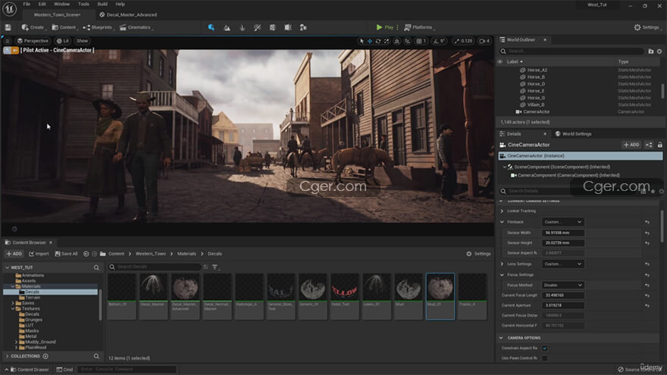Activate the rotate gizmo tool
This screenshot has width=667, height=375.
point(377,41)
